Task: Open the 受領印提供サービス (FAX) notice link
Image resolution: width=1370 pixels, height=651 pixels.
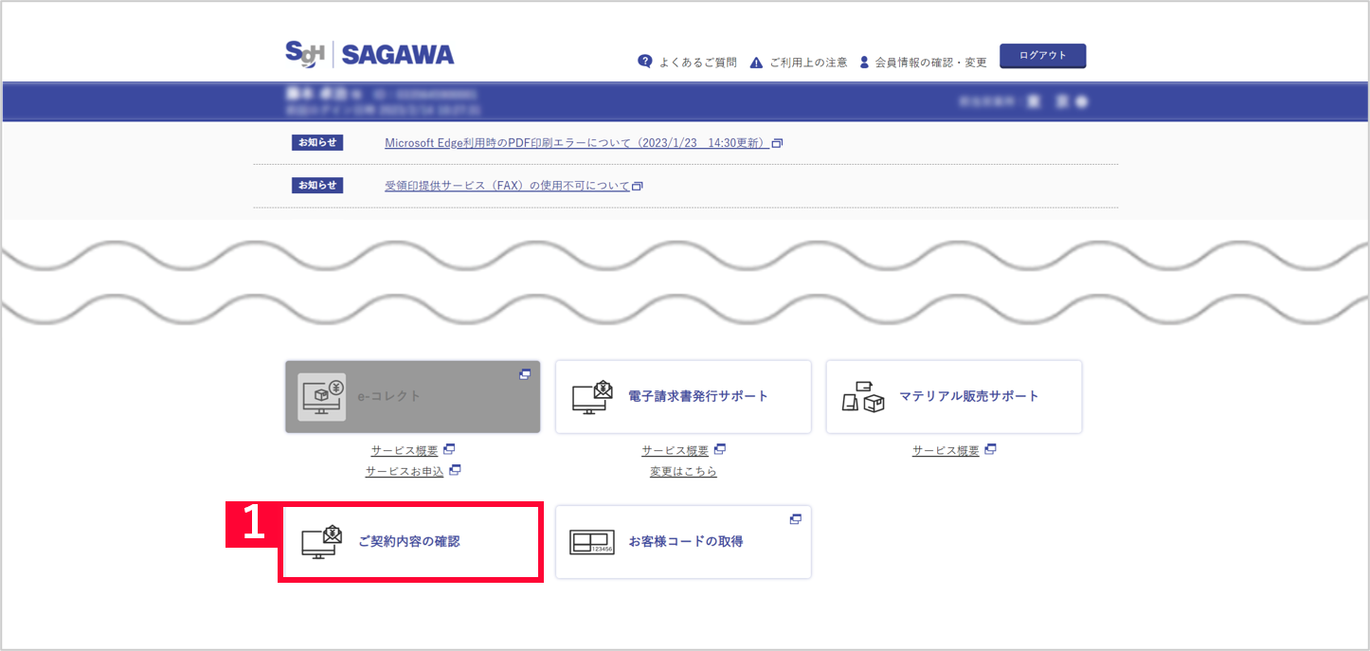Action: point(507,186)
